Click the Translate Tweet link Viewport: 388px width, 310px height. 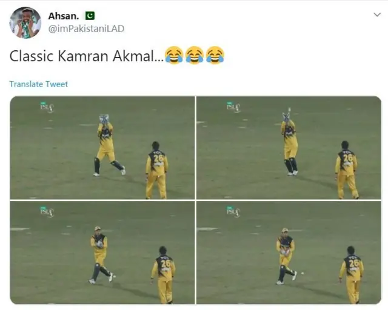click(38, 84)
